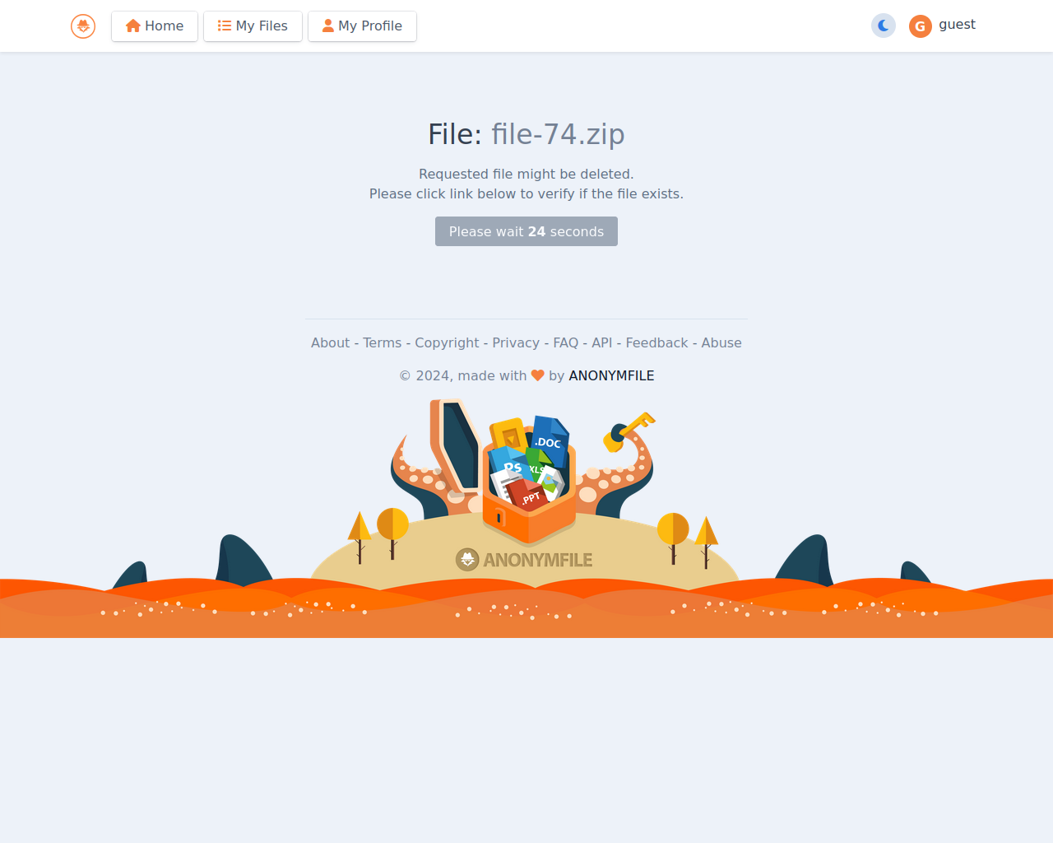Open the Abuse report link
1053x843 pixels.
[x=721, y=343]
